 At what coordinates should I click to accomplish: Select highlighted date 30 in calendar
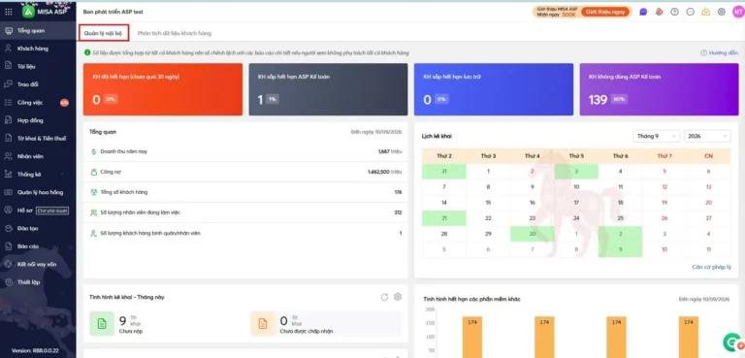tap(533, 234)
